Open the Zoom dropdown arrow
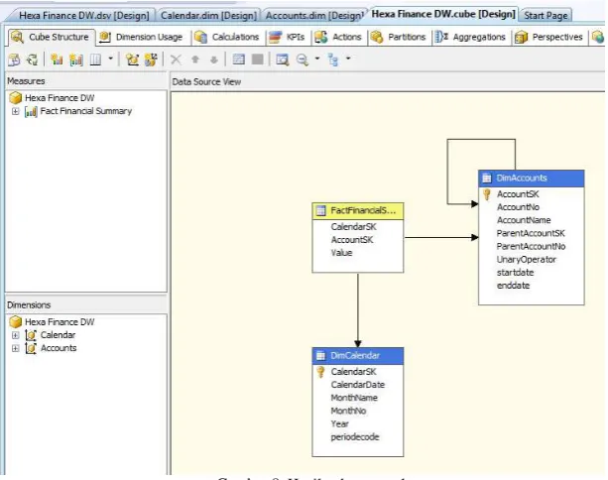Image resolution: width=608 pixels, height=480 pixels. click(x=317, y=59)
